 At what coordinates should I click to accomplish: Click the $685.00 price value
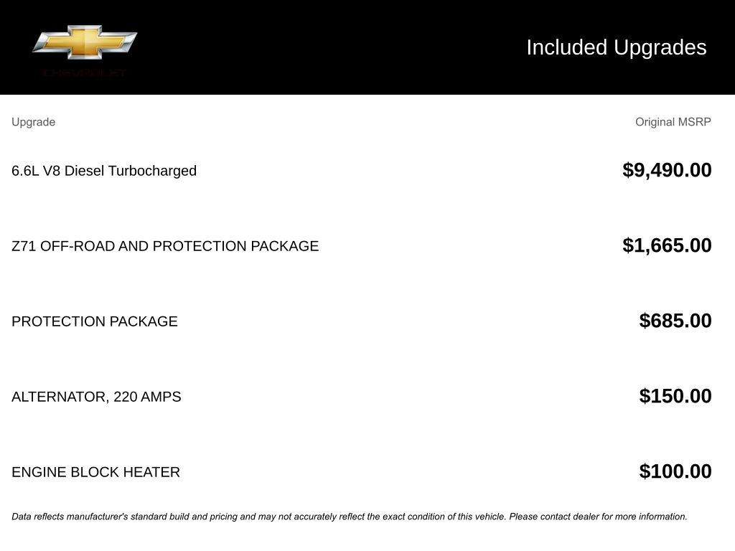click(x=675, y=321)
